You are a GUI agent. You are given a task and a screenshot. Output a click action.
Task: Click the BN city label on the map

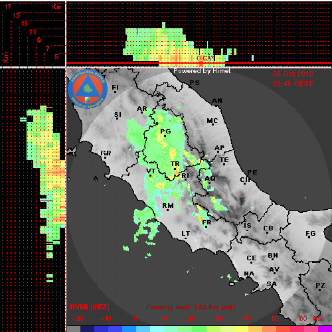pyautogui.click(x=273, y=256)
